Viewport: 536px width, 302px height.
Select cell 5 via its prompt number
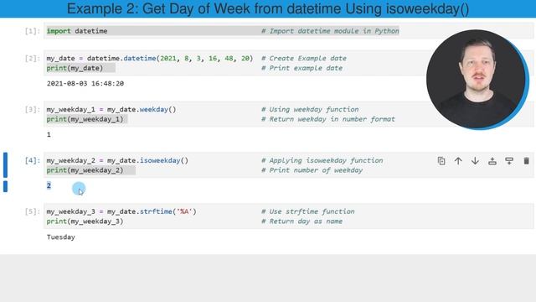click(33, 211)
